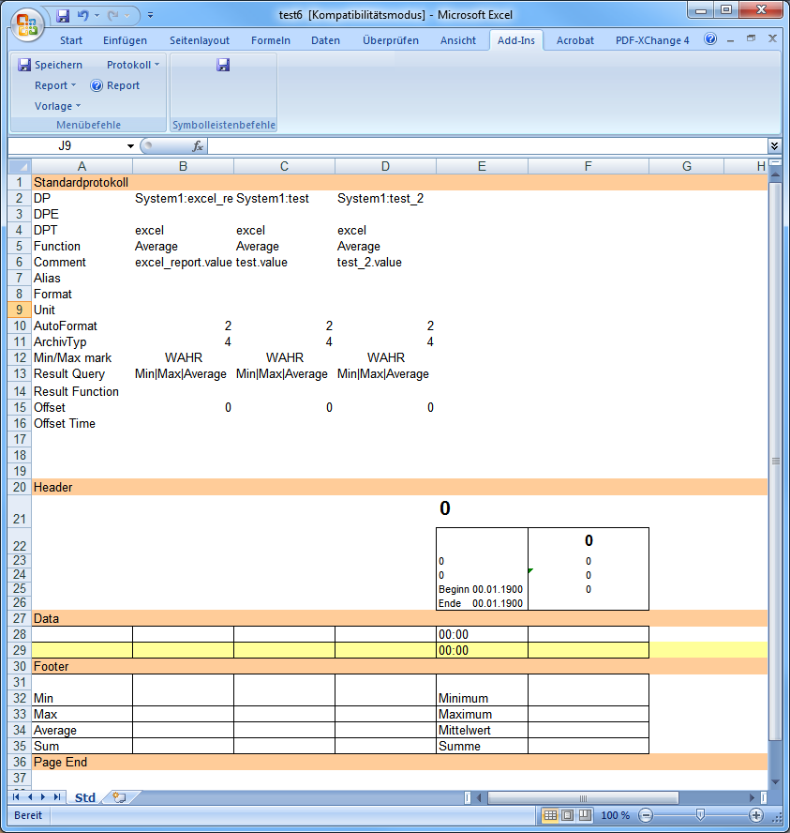Open the Formeln ribbon tab
The width and height of the screenshot is (790, 833).
click(x=271, y=40)
